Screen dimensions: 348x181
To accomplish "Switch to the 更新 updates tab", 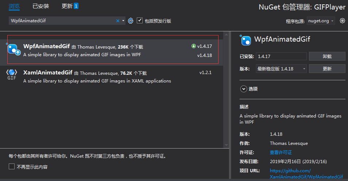I will pos(67,6).
